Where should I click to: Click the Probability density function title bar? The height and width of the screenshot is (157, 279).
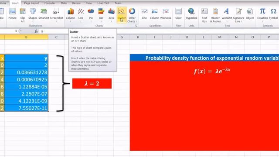[204, 58]
